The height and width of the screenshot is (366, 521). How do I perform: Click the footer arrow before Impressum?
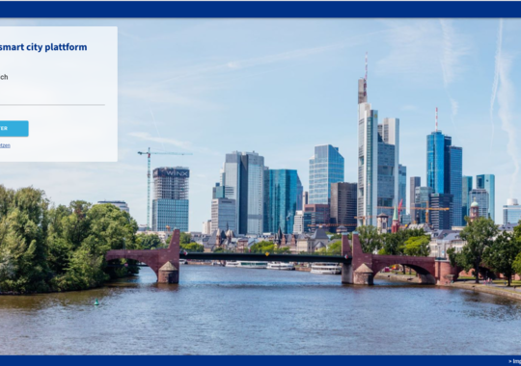pos(510,361)
